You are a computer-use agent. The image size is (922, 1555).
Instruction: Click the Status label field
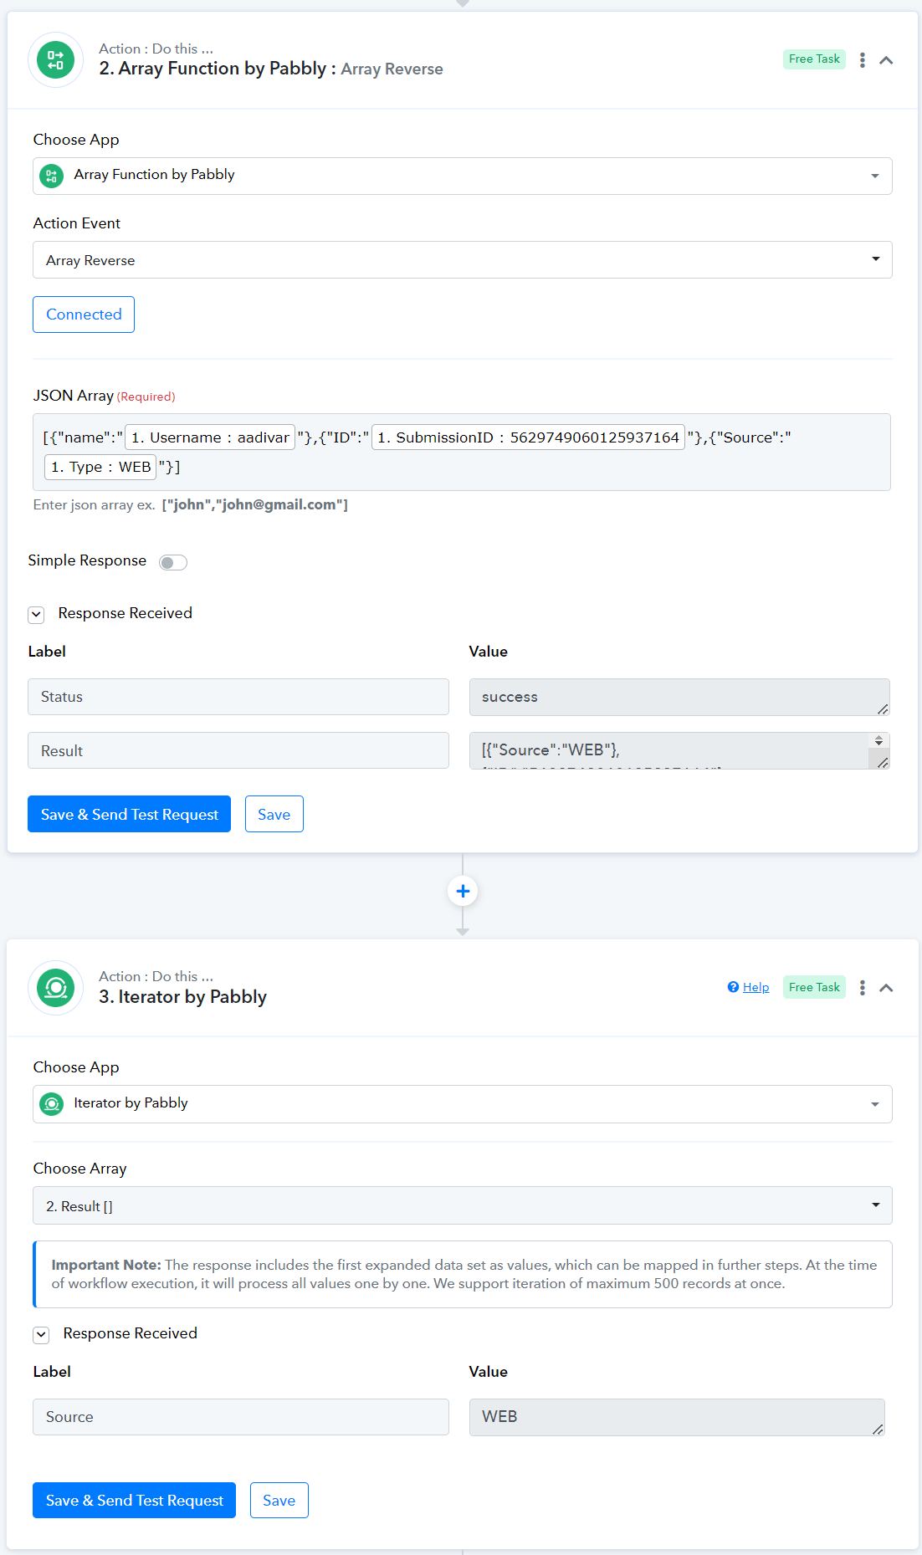click(238, 697)
